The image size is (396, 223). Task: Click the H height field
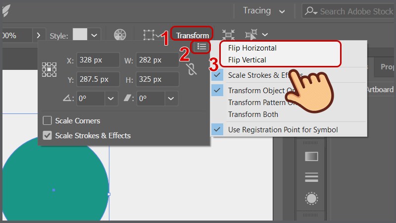157,79
